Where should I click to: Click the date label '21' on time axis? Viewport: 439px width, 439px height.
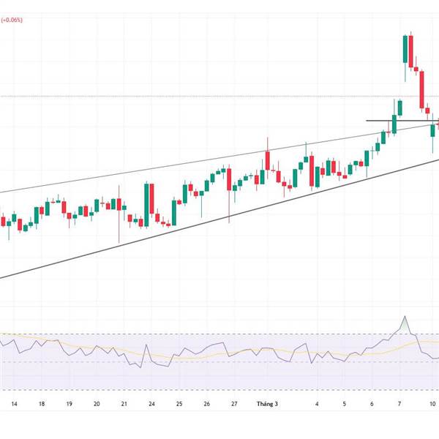tap(124, 404)
